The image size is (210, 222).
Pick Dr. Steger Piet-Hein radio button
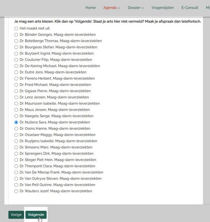[16, 160]
